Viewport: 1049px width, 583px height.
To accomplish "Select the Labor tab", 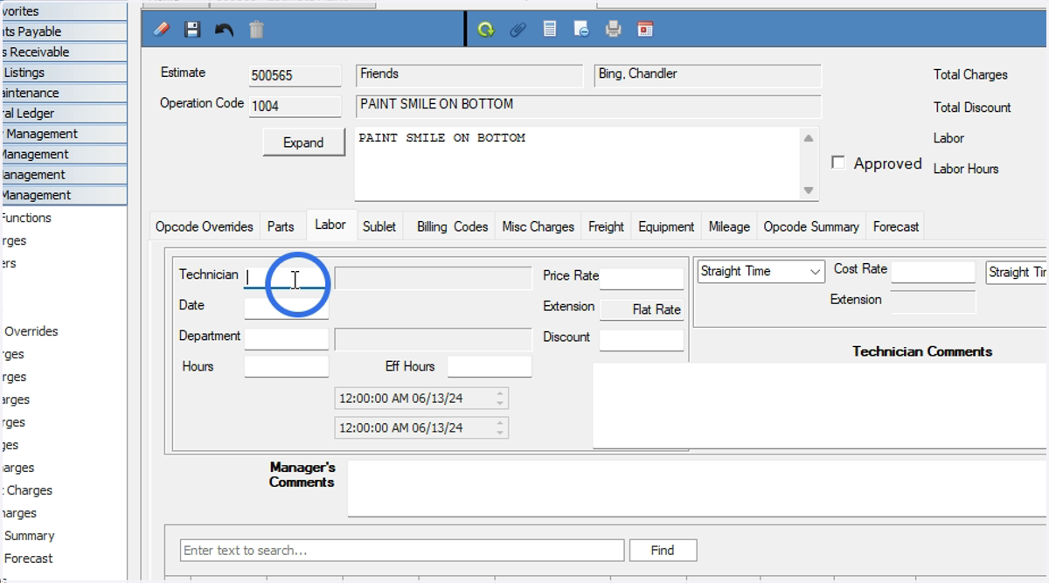I will 330,225.
